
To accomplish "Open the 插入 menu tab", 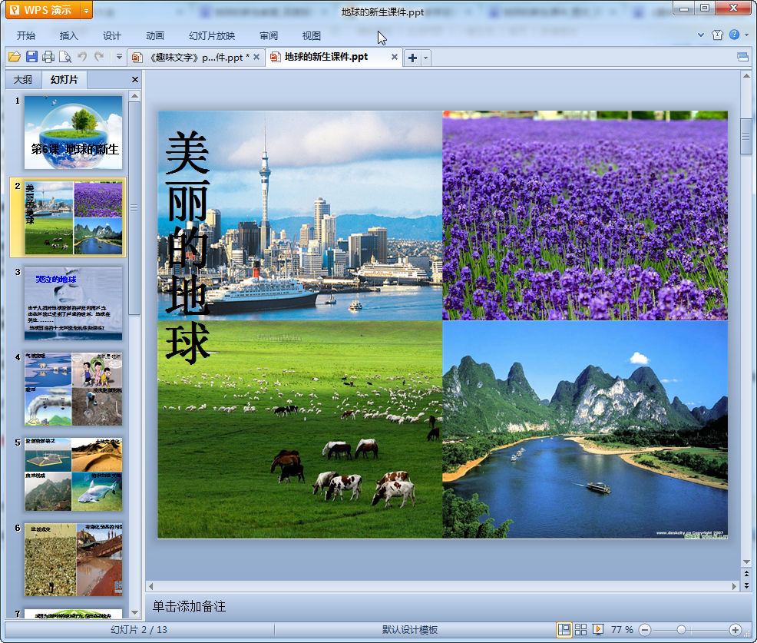I will click(x=69, y=36).
